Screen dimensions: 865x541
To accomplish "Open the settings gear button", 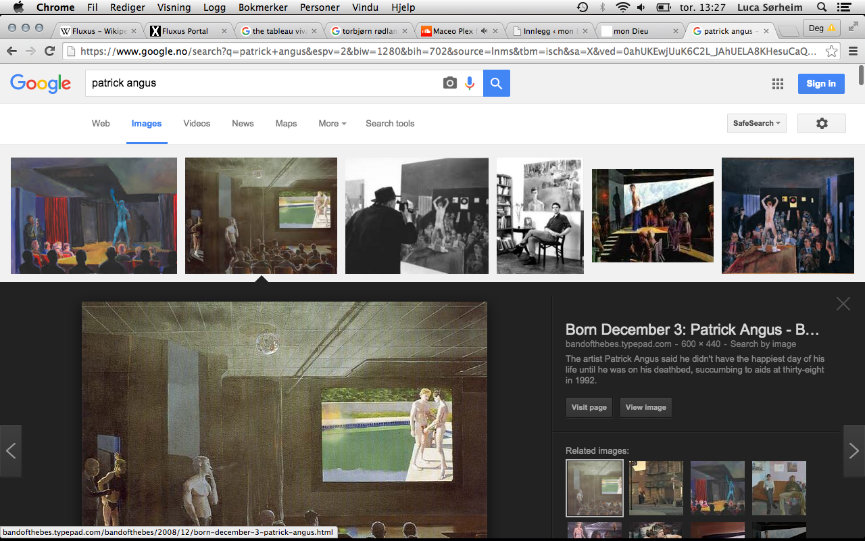I will click(x=822, y=123).
